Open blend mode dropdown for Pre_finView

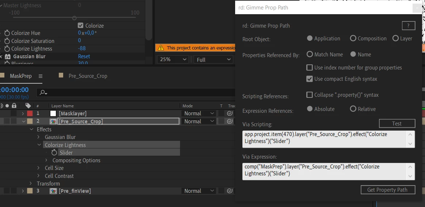pos(198,191)
